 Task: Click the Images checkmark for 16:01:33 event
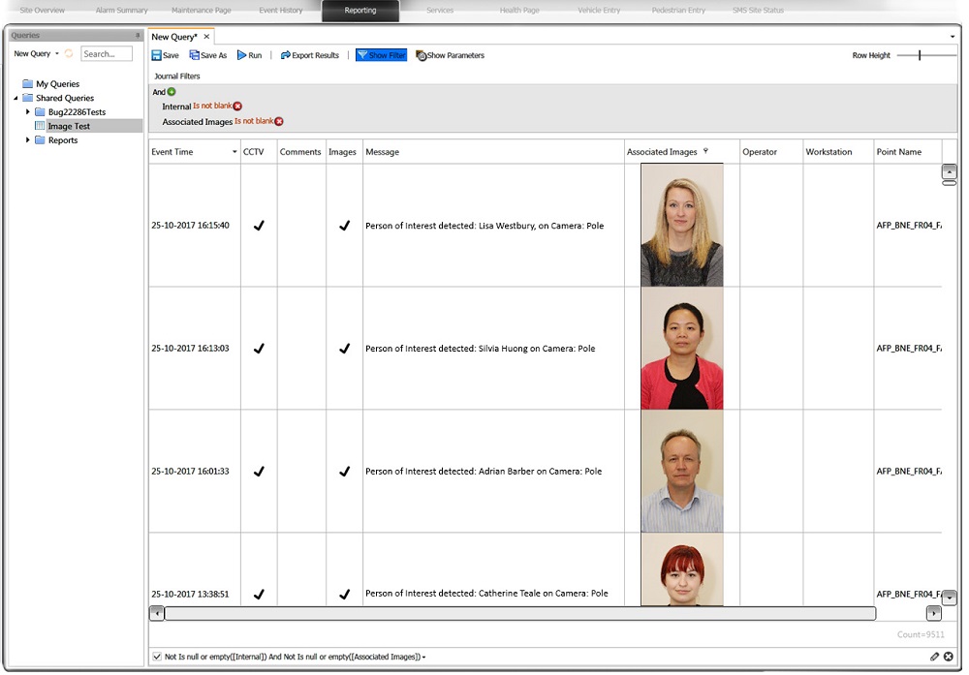(345, 472)
